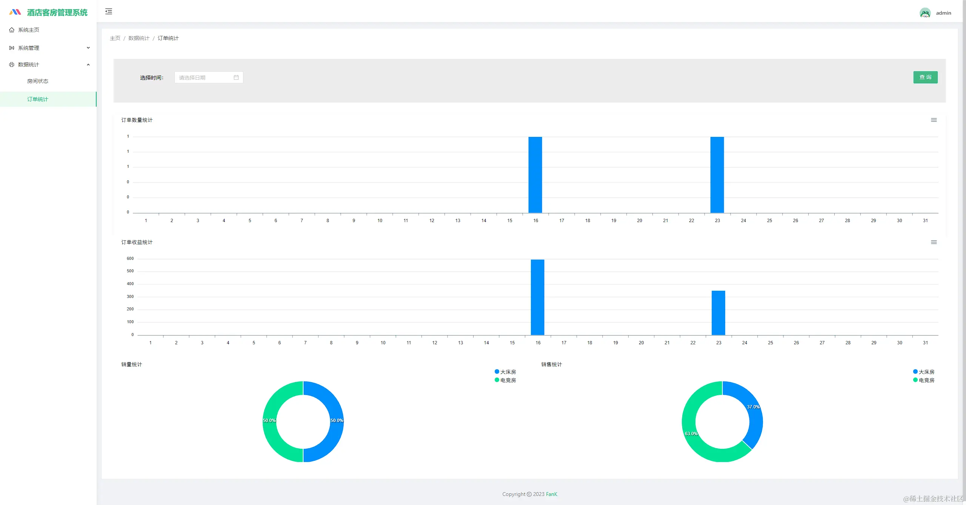
Task: Collapse the 数据统计 submenu arrow
Action: 88,64
